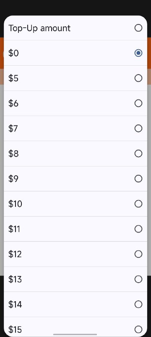Choose the $14 radio option

point(138,304)
